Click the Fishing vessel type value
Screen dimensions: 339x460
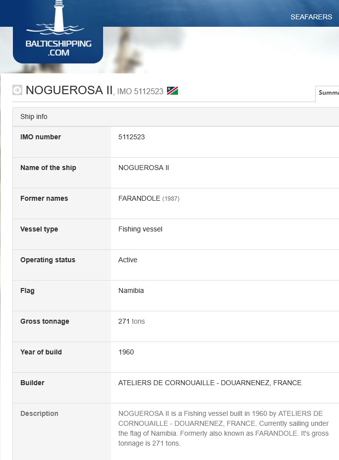click(140, 229)
